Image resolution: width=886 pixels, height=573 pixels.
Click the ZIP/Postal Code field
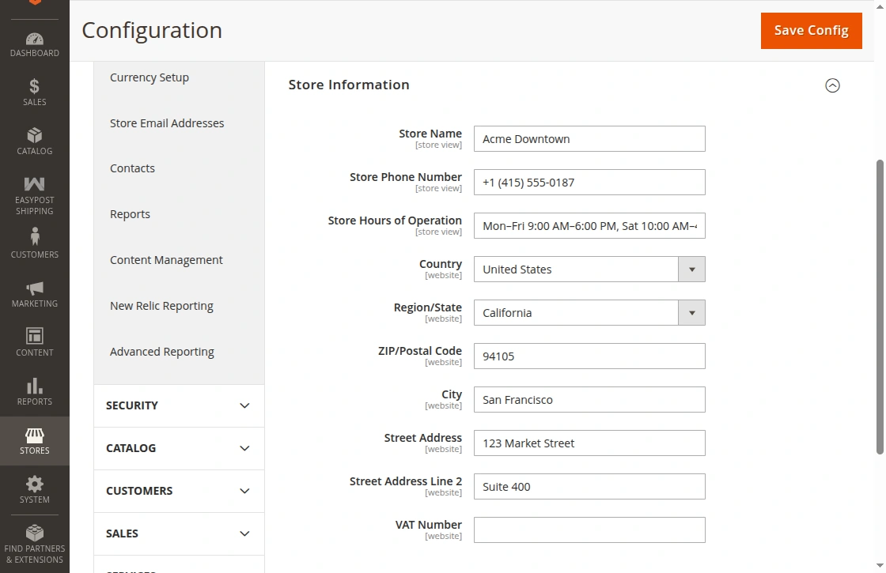point(589,356)
